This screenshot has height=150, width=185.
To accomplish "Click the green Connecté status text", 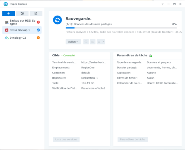I will pos(69,55).
